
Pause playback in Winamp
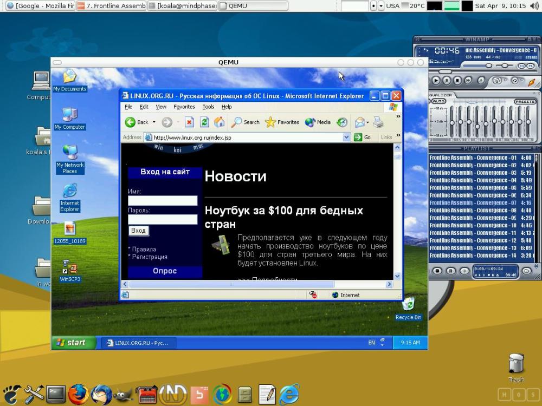[x=447, y=81]
